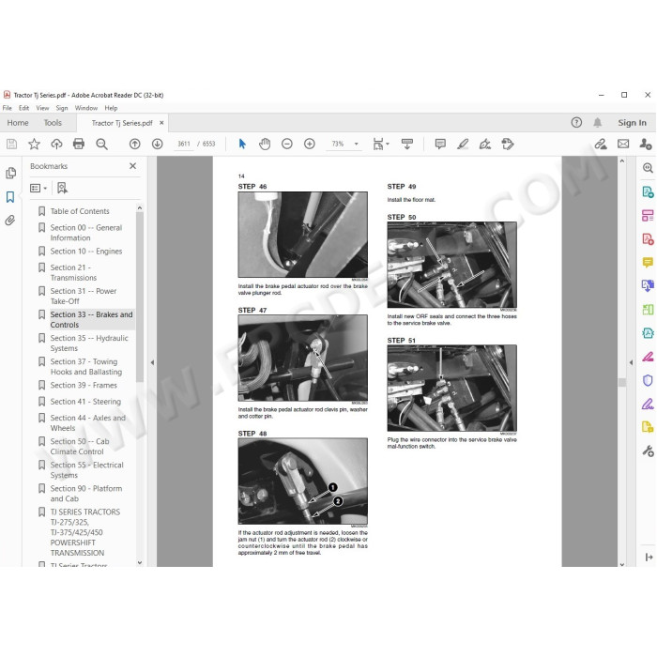Open the Sign document pen tool

(x=485, y=145)
